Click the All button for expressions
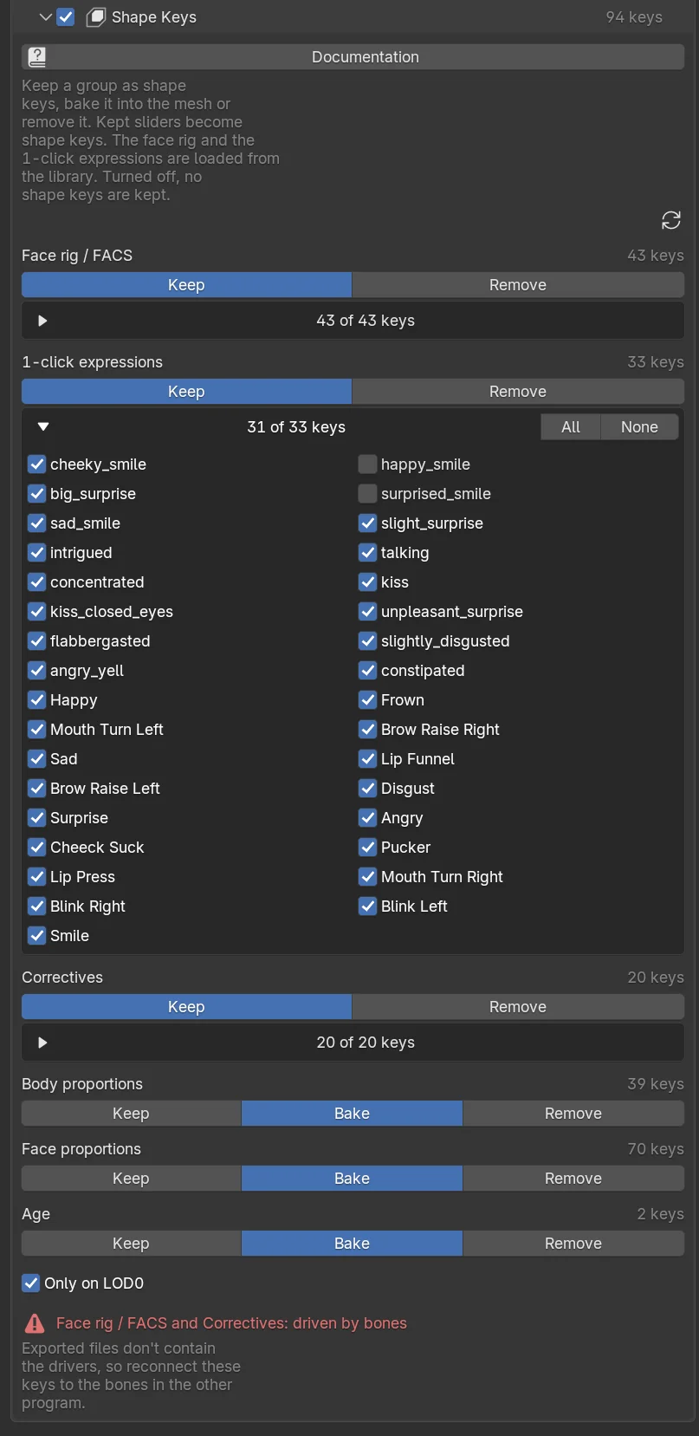Screen dimensions: 699x1436 tap(571, 427)
